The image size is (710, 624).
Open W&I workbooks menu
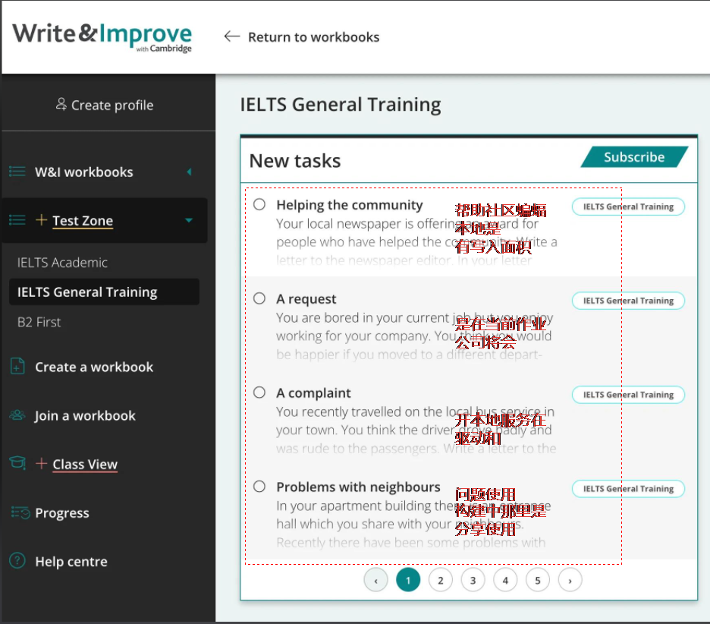[83, 172]
